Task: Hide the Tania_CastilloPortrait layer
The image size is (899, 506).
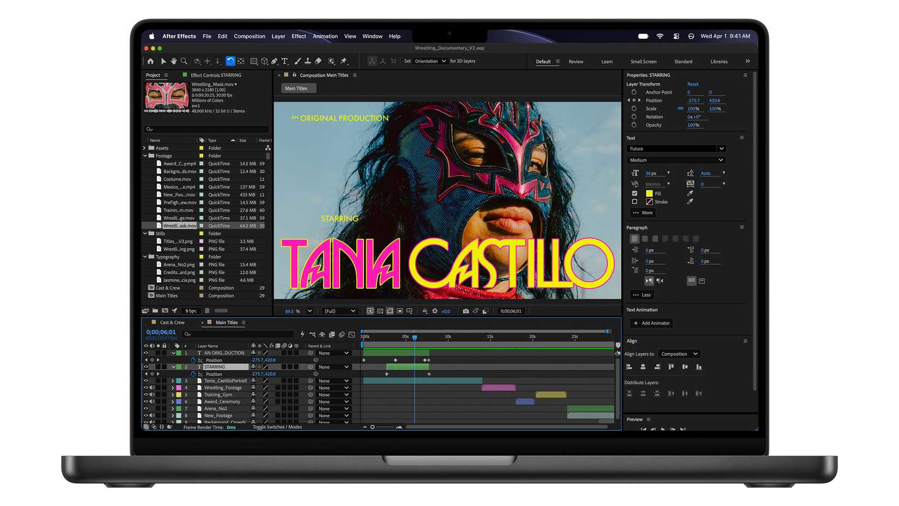Action: coord(146,381)
